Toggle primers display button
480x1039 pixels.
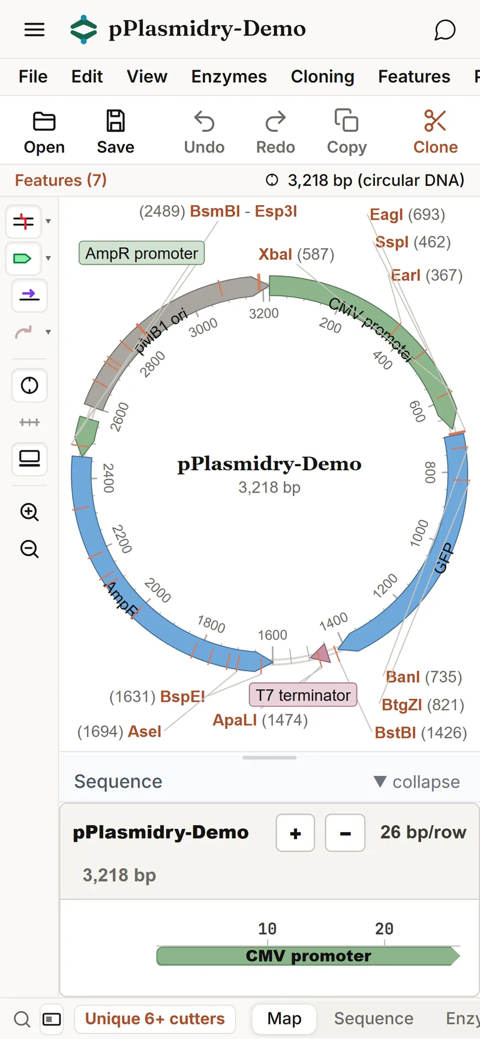29,295
